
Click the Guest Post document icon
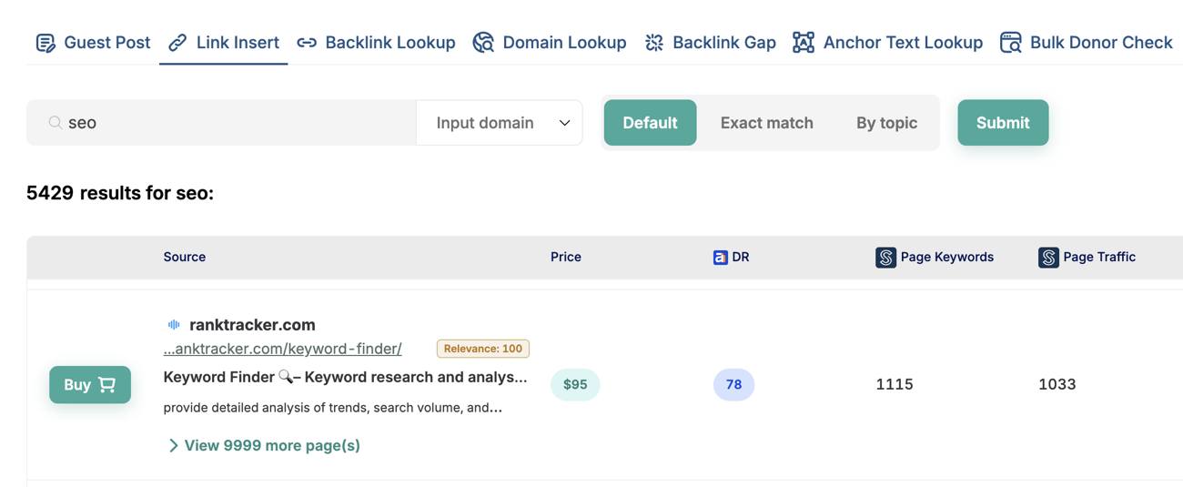45,43
